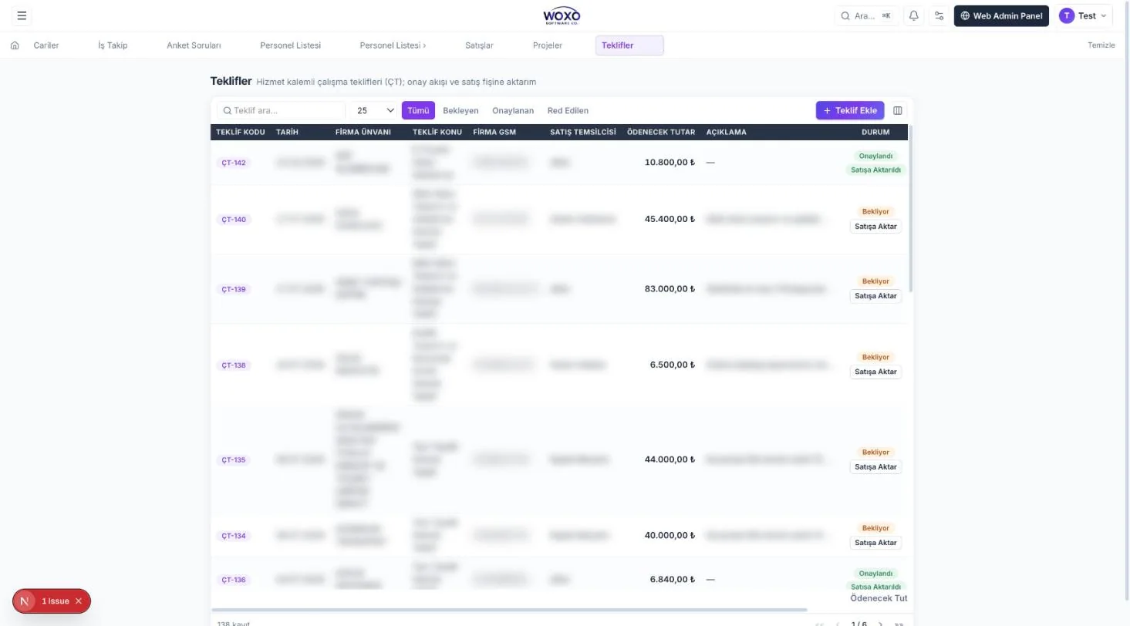This screenshot has height=626, width=1130.
Task: Click the Teklif Ekle button
Action: tap(850, 110)
